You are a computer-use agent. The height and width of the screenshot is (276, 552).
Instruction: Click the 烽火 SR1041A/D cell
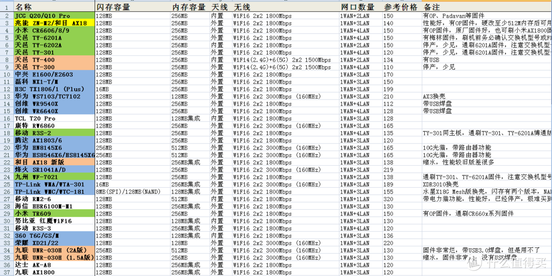pyautogui.click(x=54, y=170)
